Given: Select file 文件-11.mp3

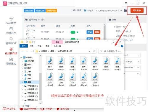Looking at the screenshot, I should (84, 79).
